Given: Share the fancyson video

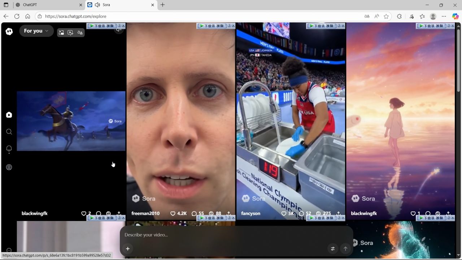Looking at the screenshot, I should click(x=339, y=213).
